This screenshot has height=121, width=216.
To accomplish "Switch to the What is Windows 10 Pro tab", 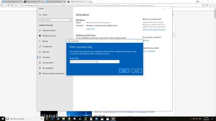I will (34, 2).
